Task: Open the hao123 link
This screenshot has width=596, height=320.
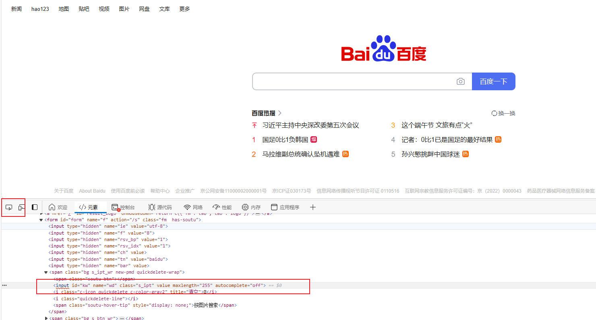Action: [40, 9]
